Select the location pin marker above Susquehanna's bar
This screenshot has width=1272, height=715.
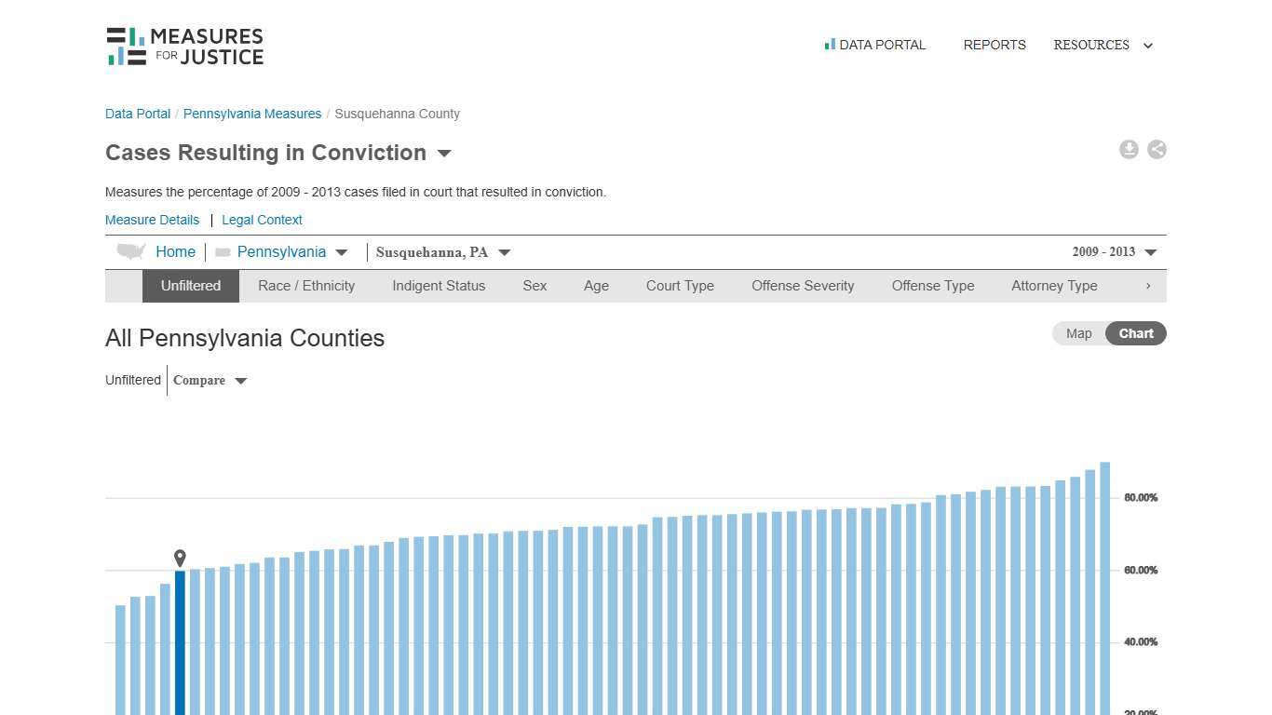click(179, 557)
